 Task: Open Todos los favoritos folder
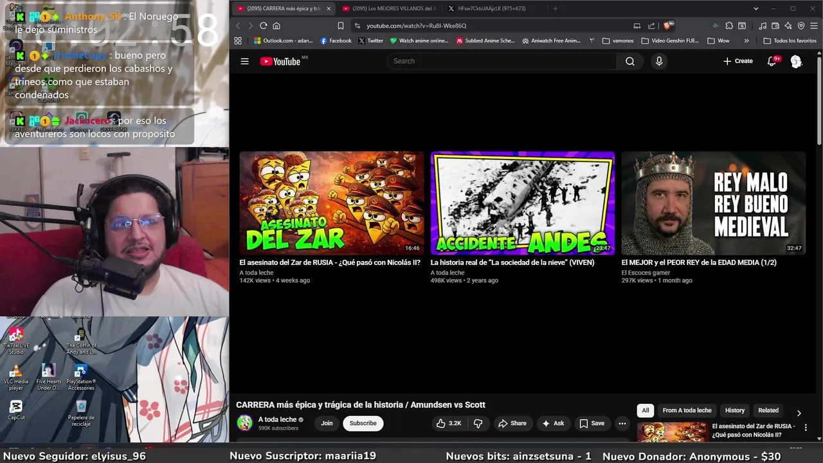click(790, 41)
